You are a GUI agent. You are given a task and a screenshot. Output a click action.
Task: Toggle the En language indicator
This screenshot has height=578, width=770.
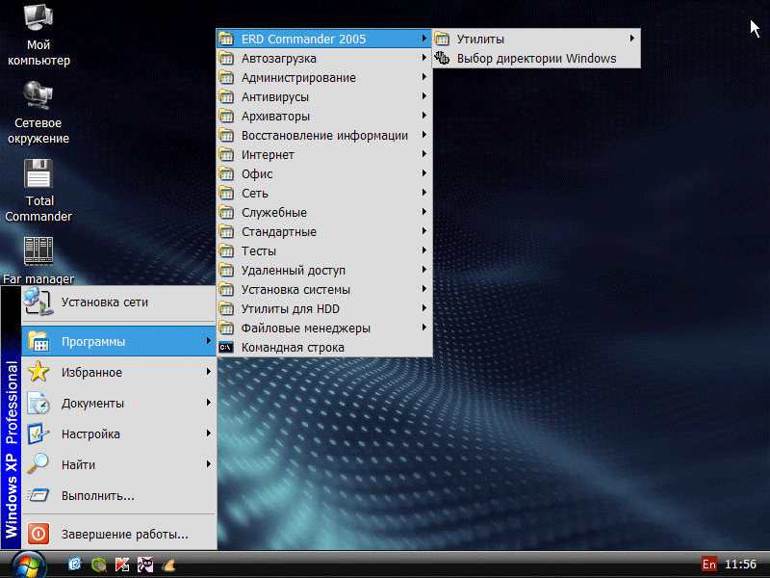pyautogui.click(x=709, y=565)
